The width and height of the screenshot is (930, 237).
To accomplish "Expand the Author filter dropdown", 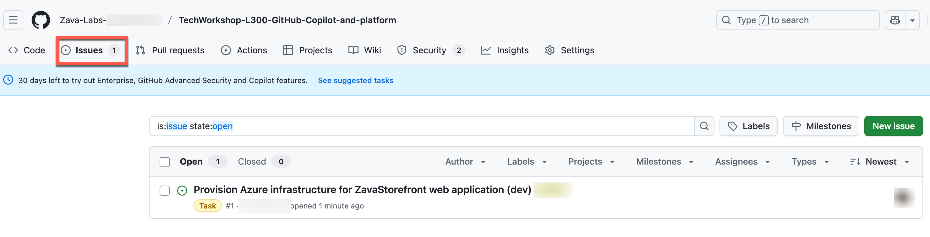I will [465, 162].
